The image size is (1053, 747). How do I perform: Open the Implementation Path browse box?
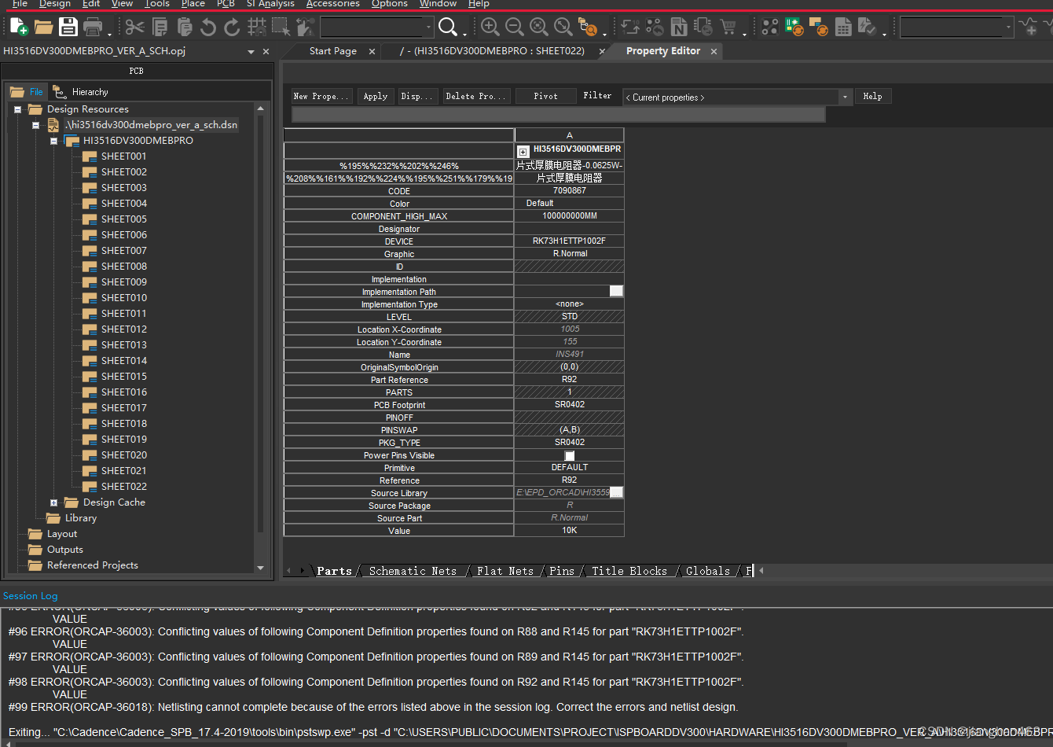coord(616,290)
